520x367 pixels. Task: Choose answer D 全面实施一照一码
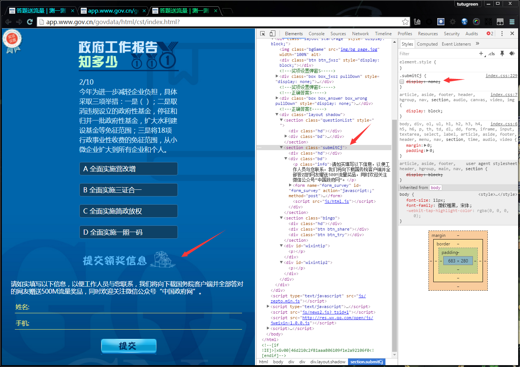(128, 232)
